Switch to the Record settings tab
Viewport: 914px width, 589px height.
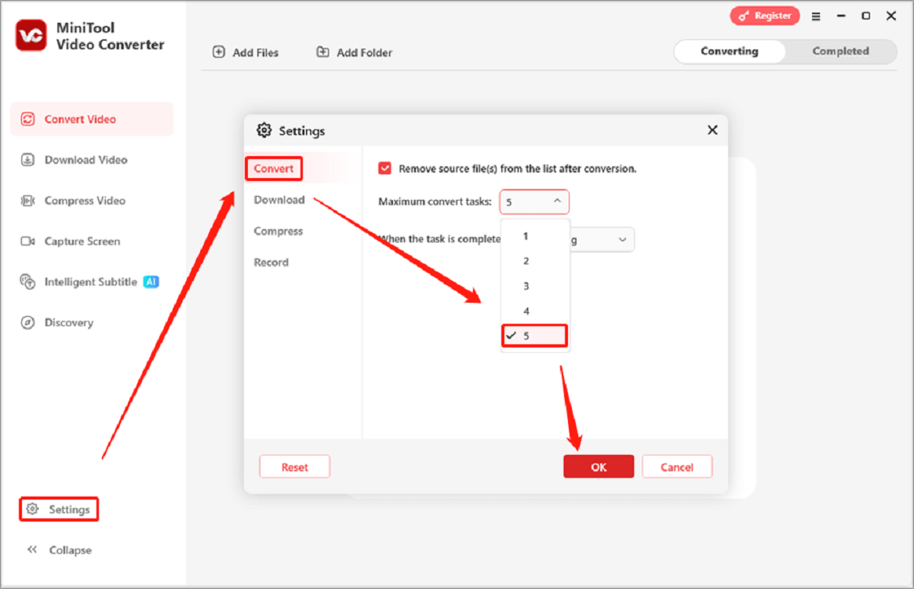pos(271,262)
